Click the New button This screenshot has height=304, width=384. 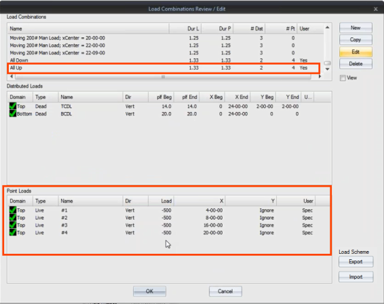coord(356,28)
